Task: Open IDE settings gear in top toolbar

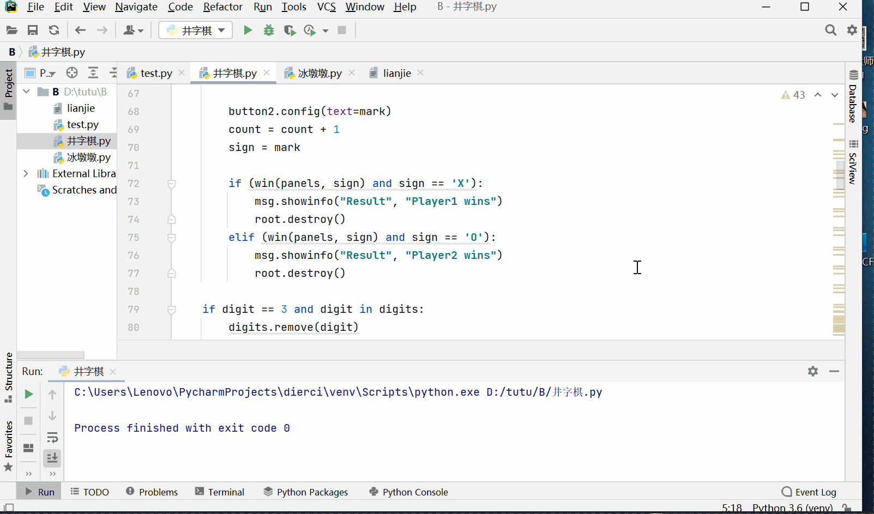Action: (852, 30)
